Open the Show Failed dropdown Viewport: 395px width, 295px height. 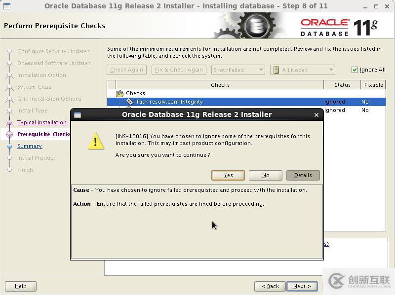click(x=238, y=70)
